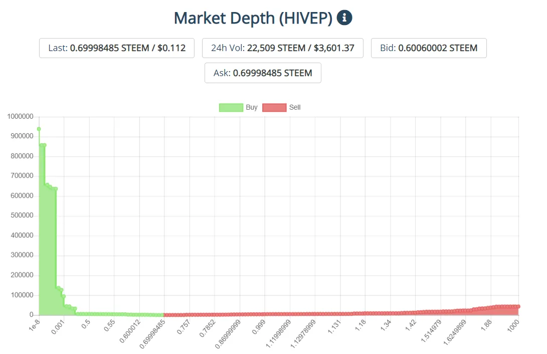Click x-axis label 0.999
Viewport: 547px width, 354px height.
coord(259,327)
